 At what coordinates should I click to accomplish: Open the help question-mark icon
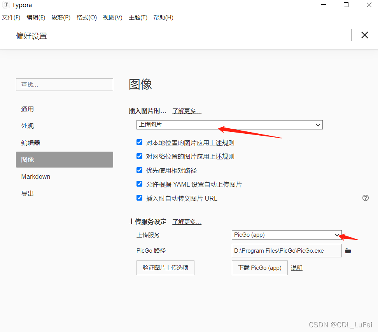[x=366, y=198]
